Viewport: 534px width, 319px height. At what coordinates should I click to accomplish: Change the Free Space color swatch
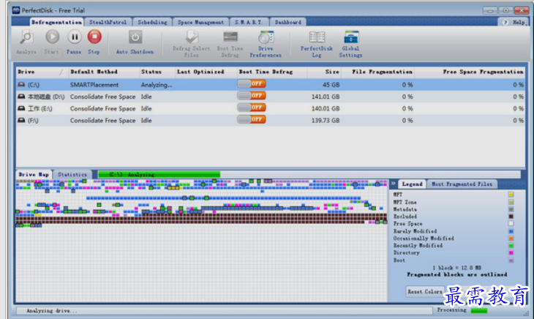[x=511, y=224]
